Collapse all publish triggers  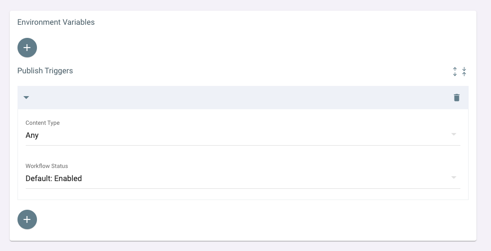[x=464, y=71]
